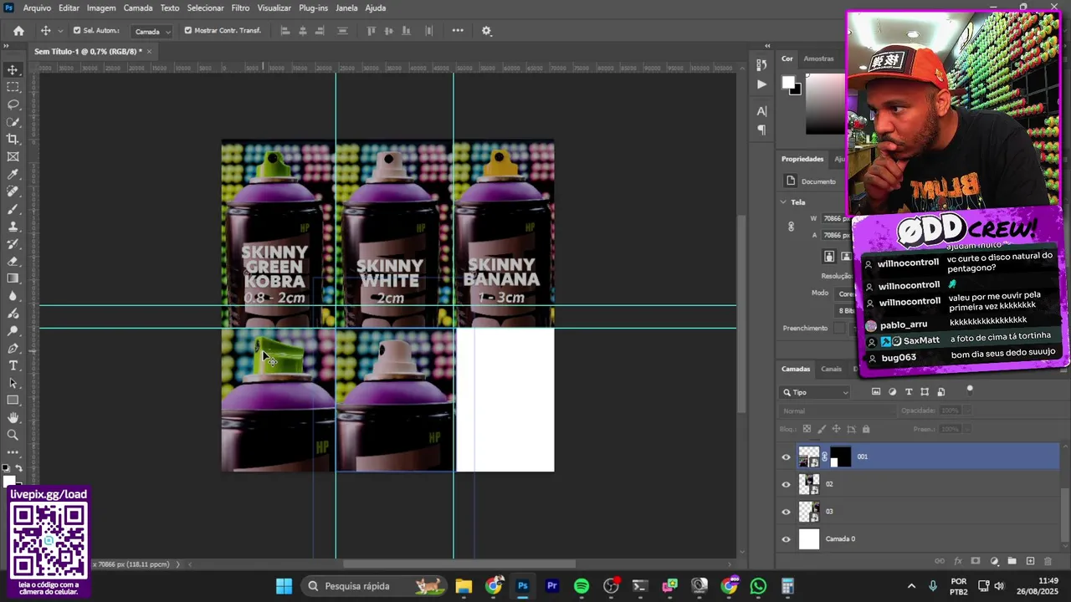Open Preenchimento value dropdown arrow
The width and height of the screenshot is (1071, 602).
(966, 429)
